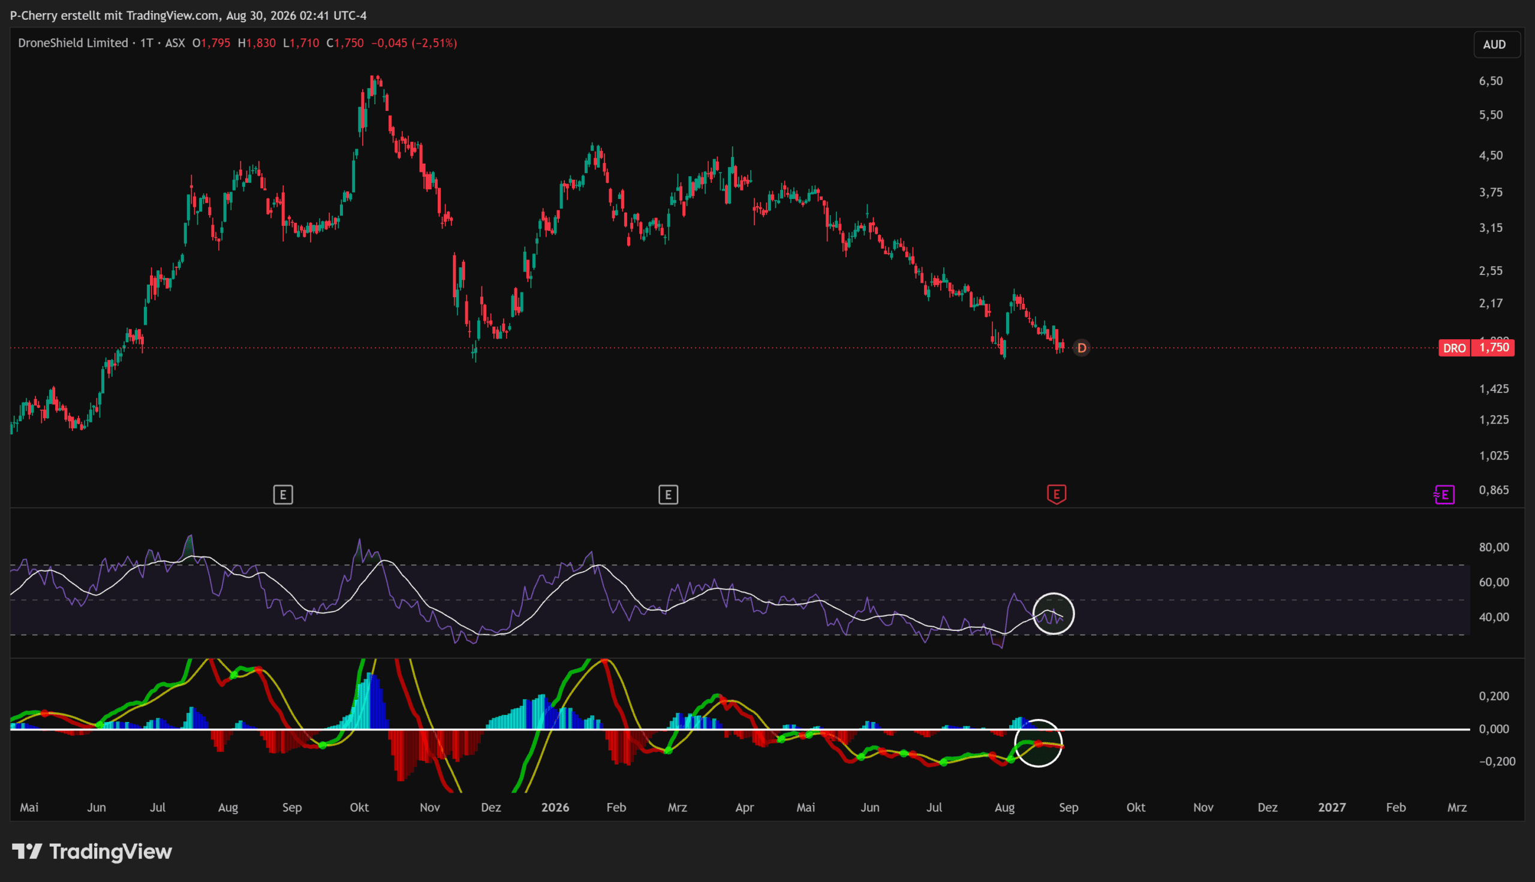Click the open value O1,795
This screenshot has height=882, width=1535.
pyautogui.click(x=212, y=43)
